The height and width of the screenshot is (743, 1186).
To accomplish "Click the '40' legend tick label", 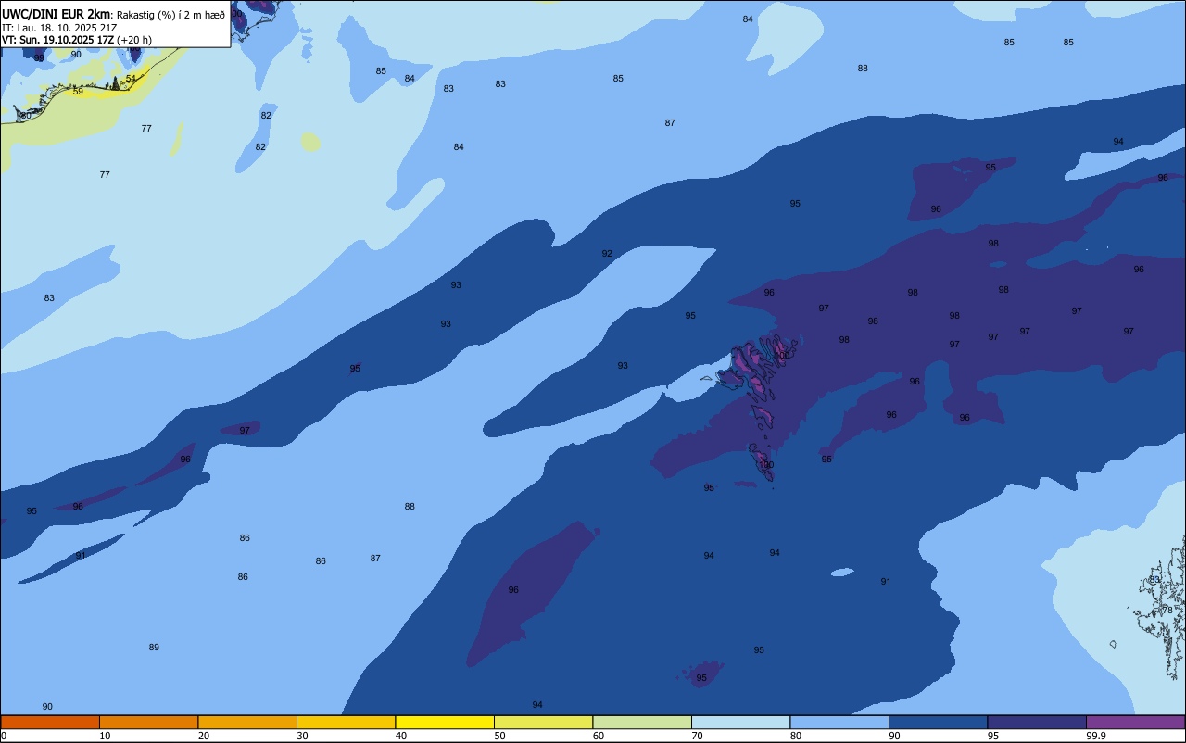I will point(400,736).
